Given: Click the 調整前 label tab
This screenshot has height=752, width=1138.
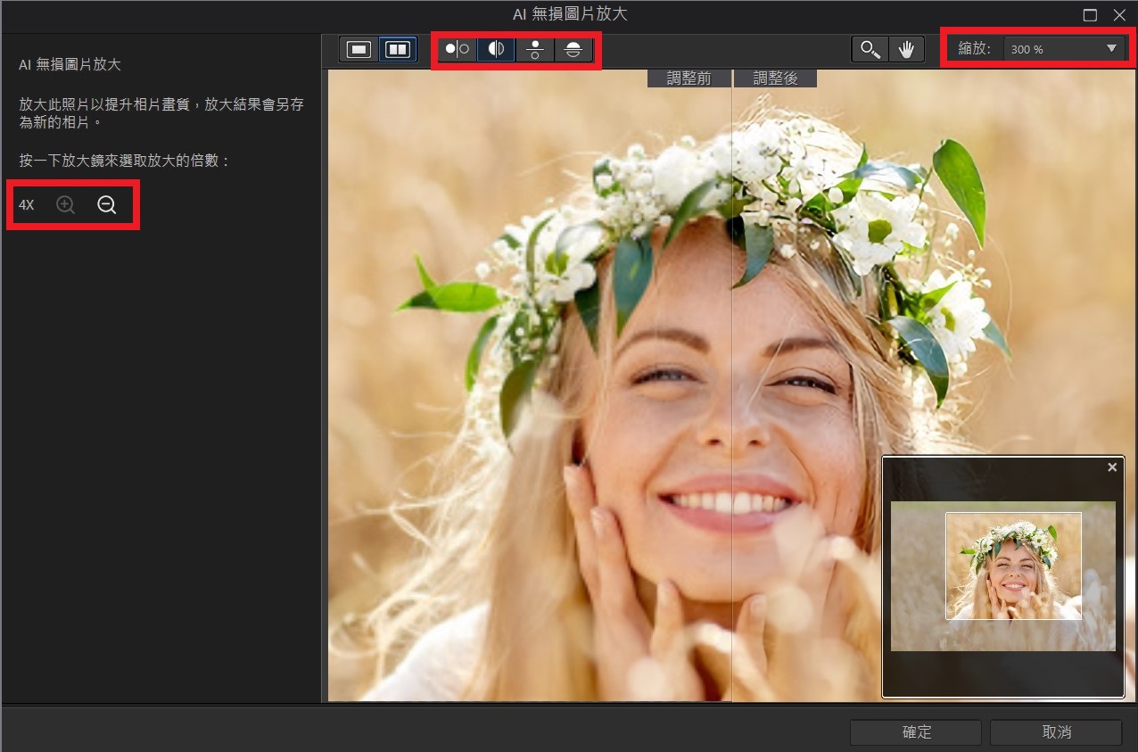Looking at the screenshot, I should pos(689,79).
